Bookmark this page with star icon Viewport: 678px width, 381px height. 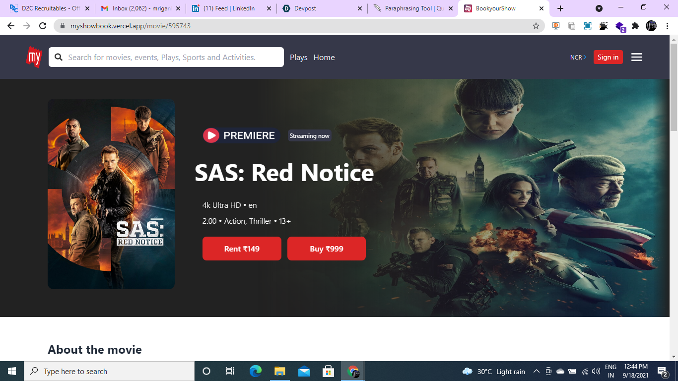(x=536, y=26)
